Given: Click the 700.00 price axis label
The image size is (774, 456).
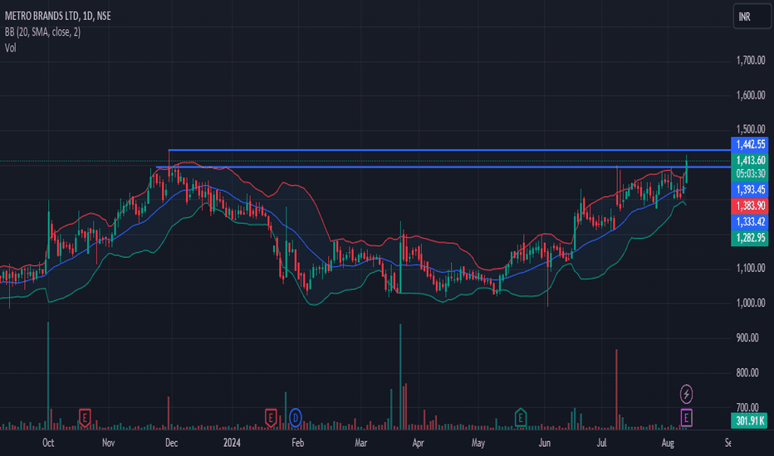Looking at the screenshot, I should point(747,407).
